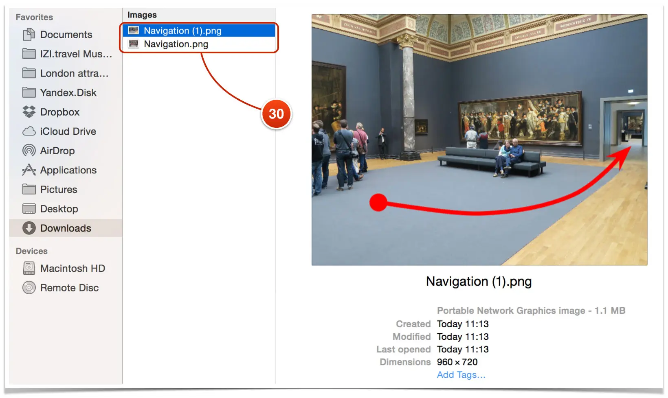Click the Documents sidebar icon
This screenshot has width=668, height=398.
[x=29, y=35]
